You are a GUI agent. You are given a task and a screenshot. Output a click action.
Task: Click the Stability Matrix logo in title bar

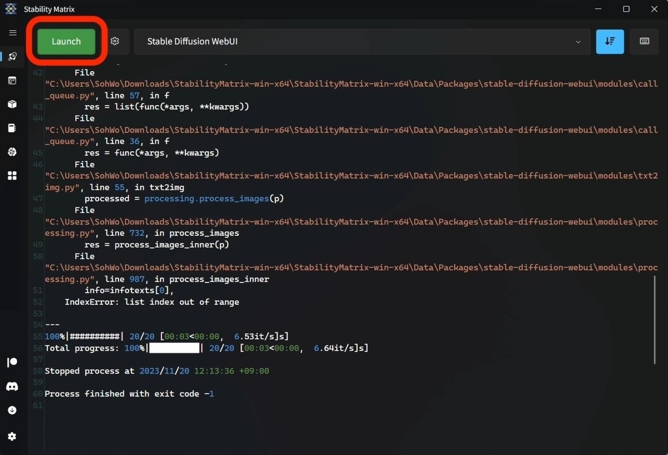[x=11, y=9]
